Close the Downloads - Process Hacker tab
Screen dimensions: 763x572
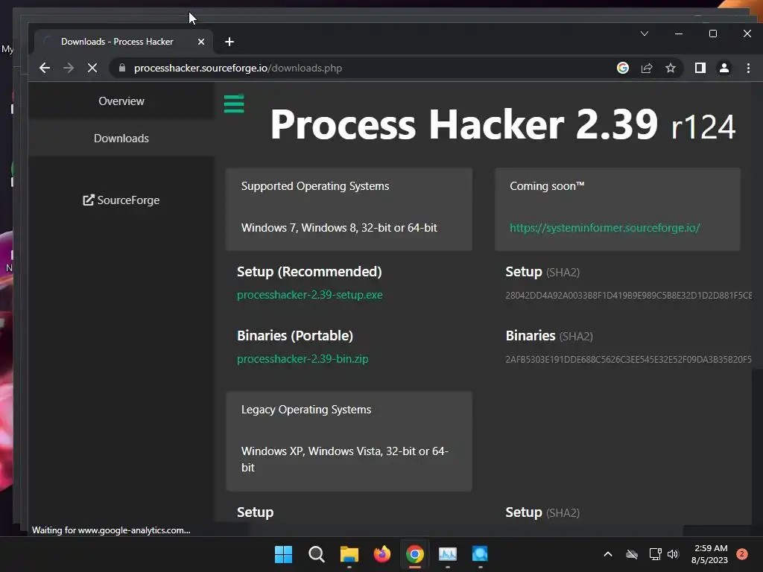click(201, 42)
